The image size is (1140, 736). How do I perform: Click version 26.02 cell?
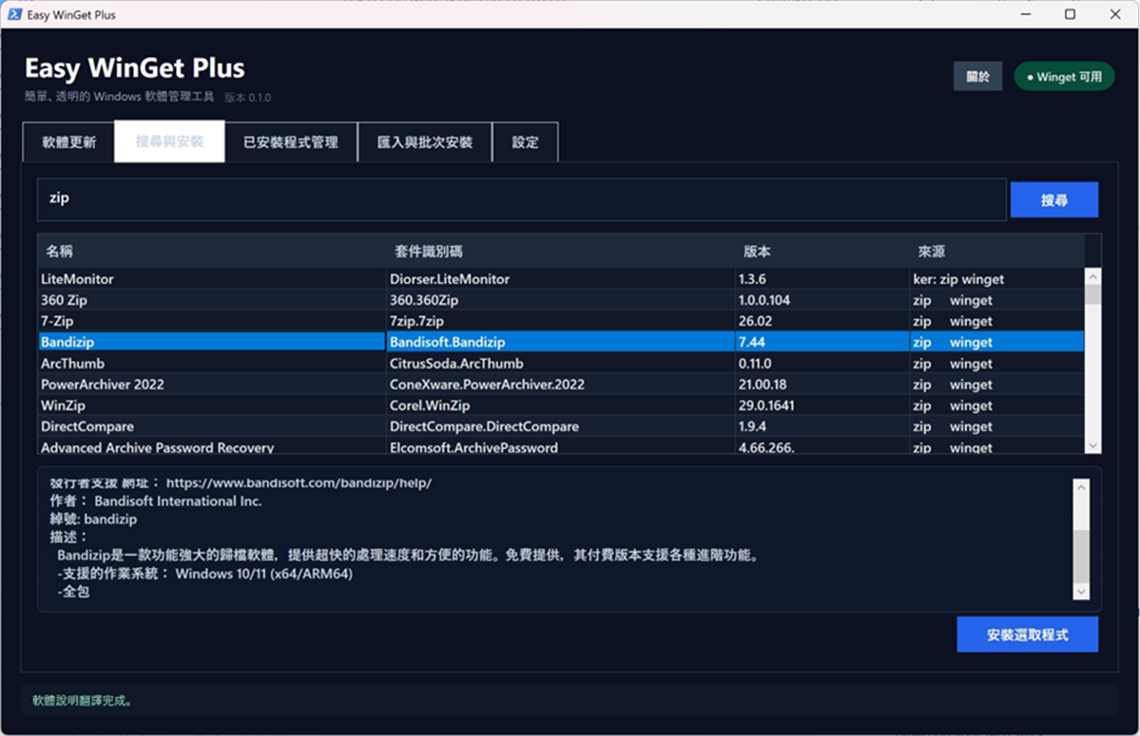pos(821,321)
